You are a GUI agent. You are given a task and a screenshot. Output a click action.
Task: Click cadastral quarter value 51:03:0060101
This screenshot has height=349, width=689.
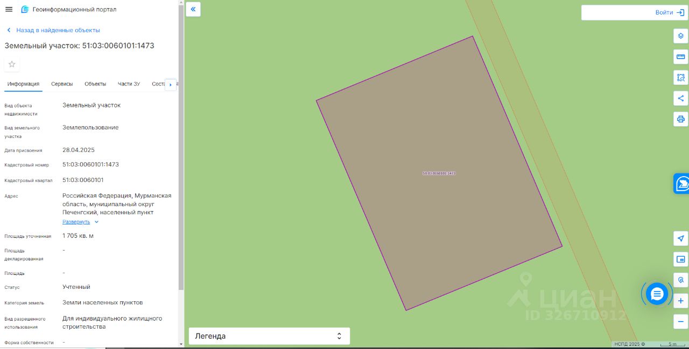[x=83, y=180]
